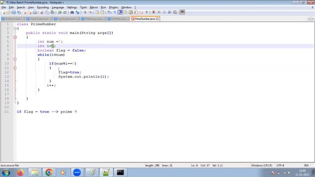
Task: Click the Playback macro icon
Action: click(164, 12)
